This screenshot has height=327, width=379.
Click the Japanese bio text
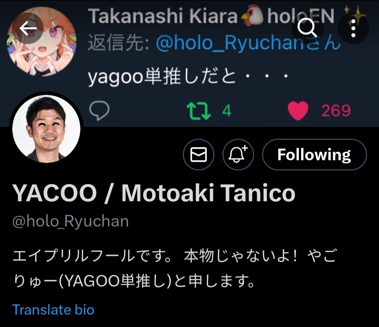pos(174,268)
